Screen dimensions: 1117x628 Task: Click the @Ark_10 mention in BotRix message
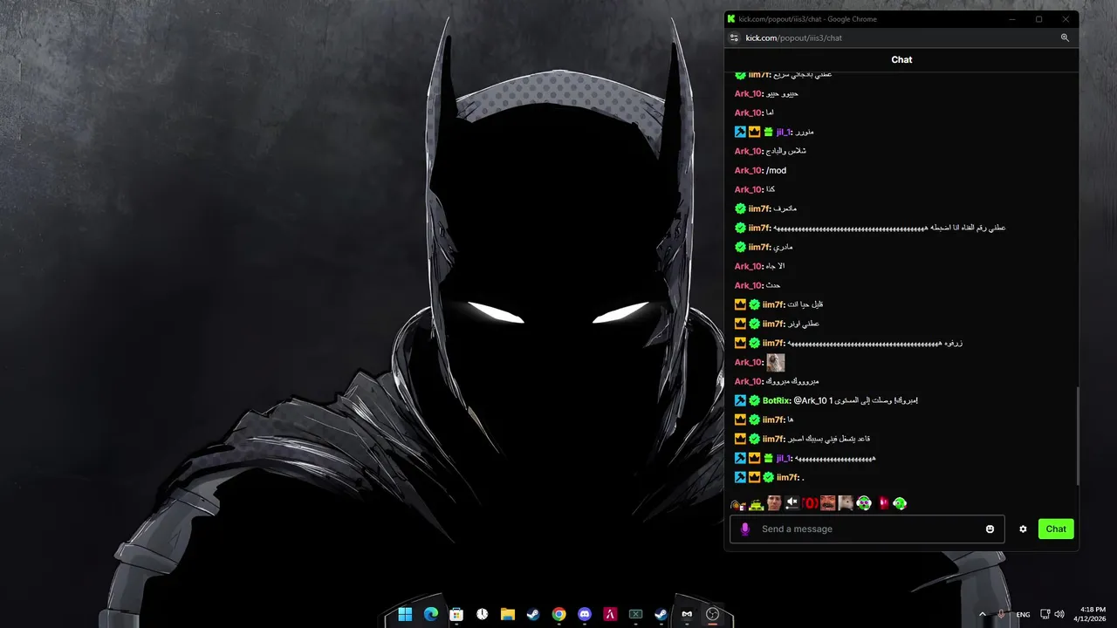click(810, 400)
